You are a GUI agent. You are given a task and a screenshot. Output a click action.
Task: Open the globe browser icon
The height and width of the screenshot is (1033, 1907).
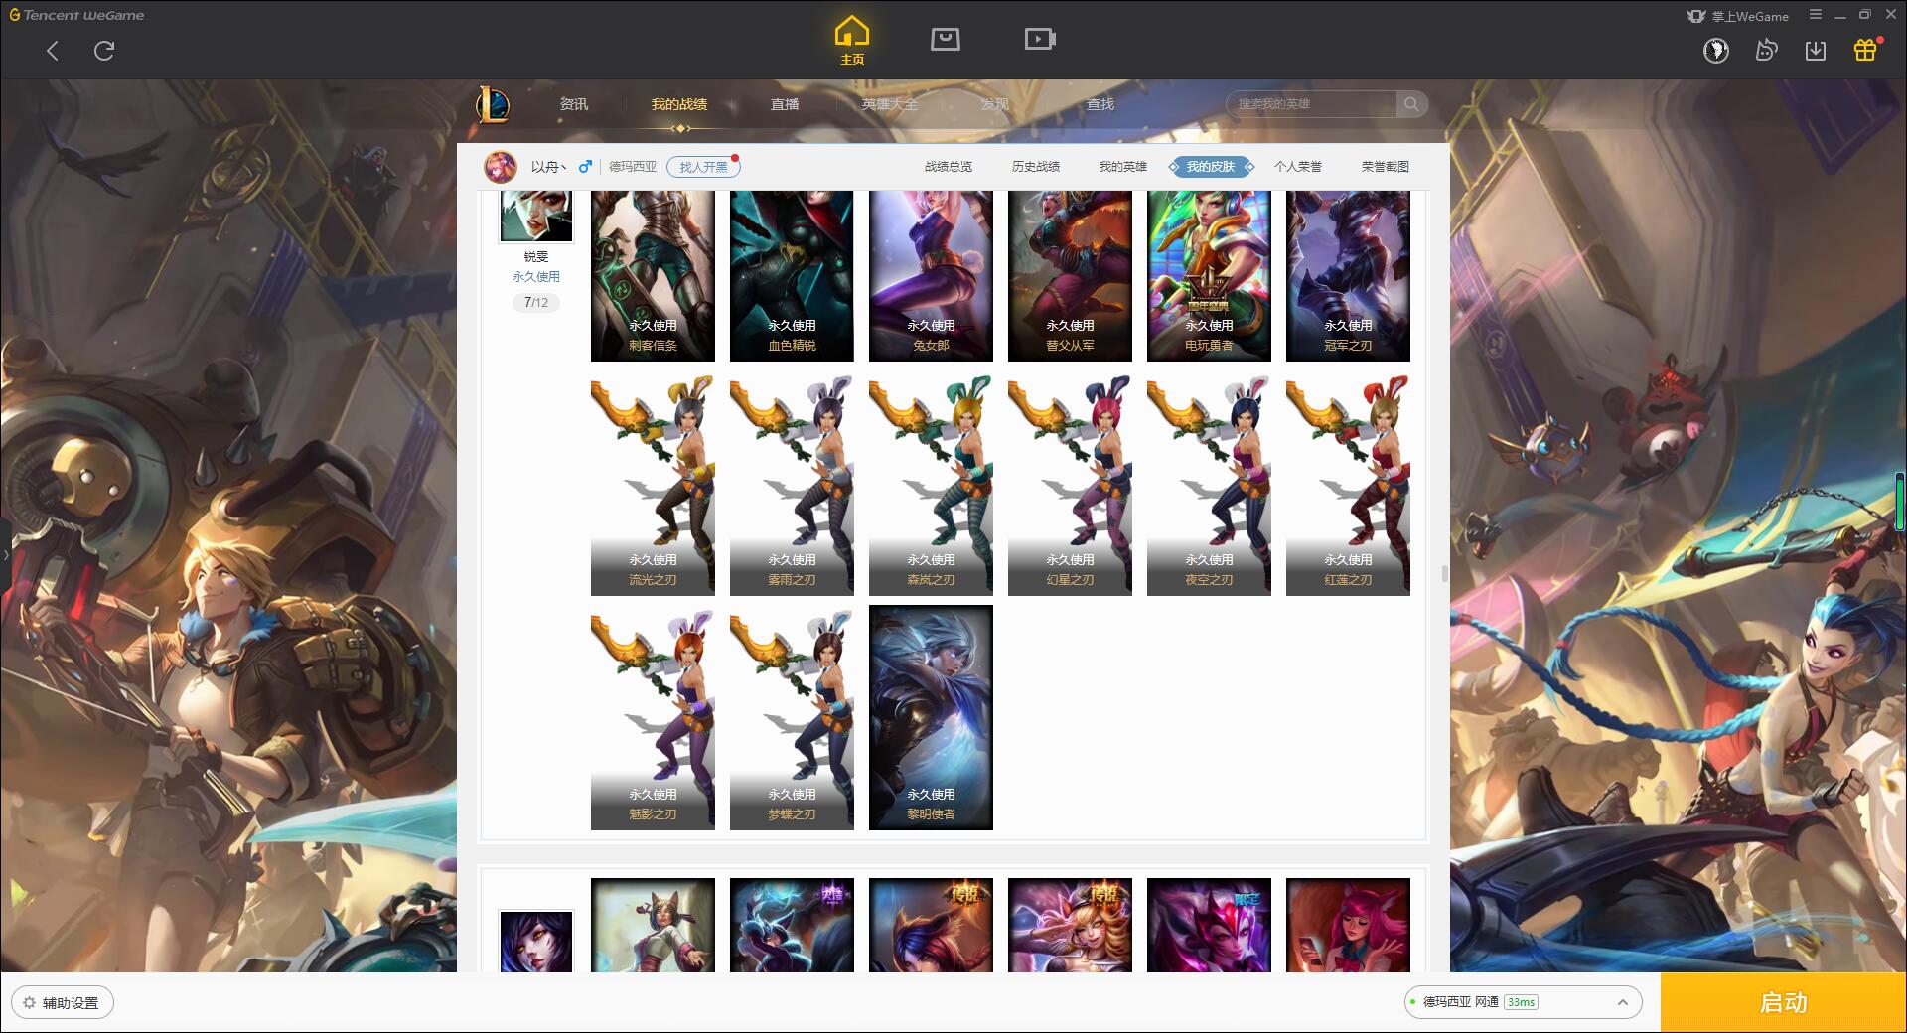coord(1715,50)
